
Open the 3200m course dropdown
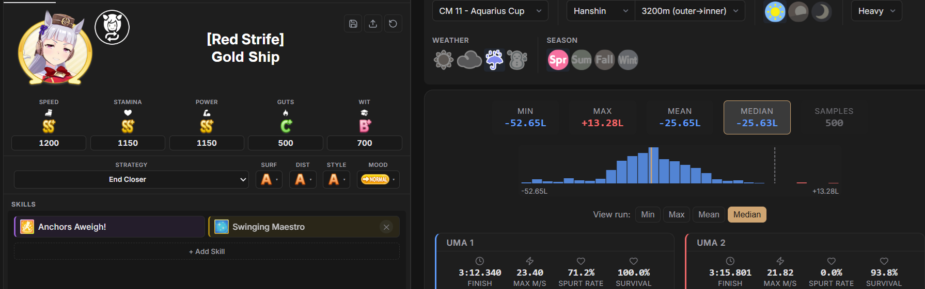690,11
